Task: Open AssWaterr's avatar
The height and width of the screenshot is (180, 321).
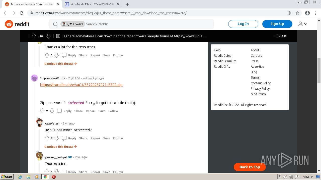Action: (39, 122)
